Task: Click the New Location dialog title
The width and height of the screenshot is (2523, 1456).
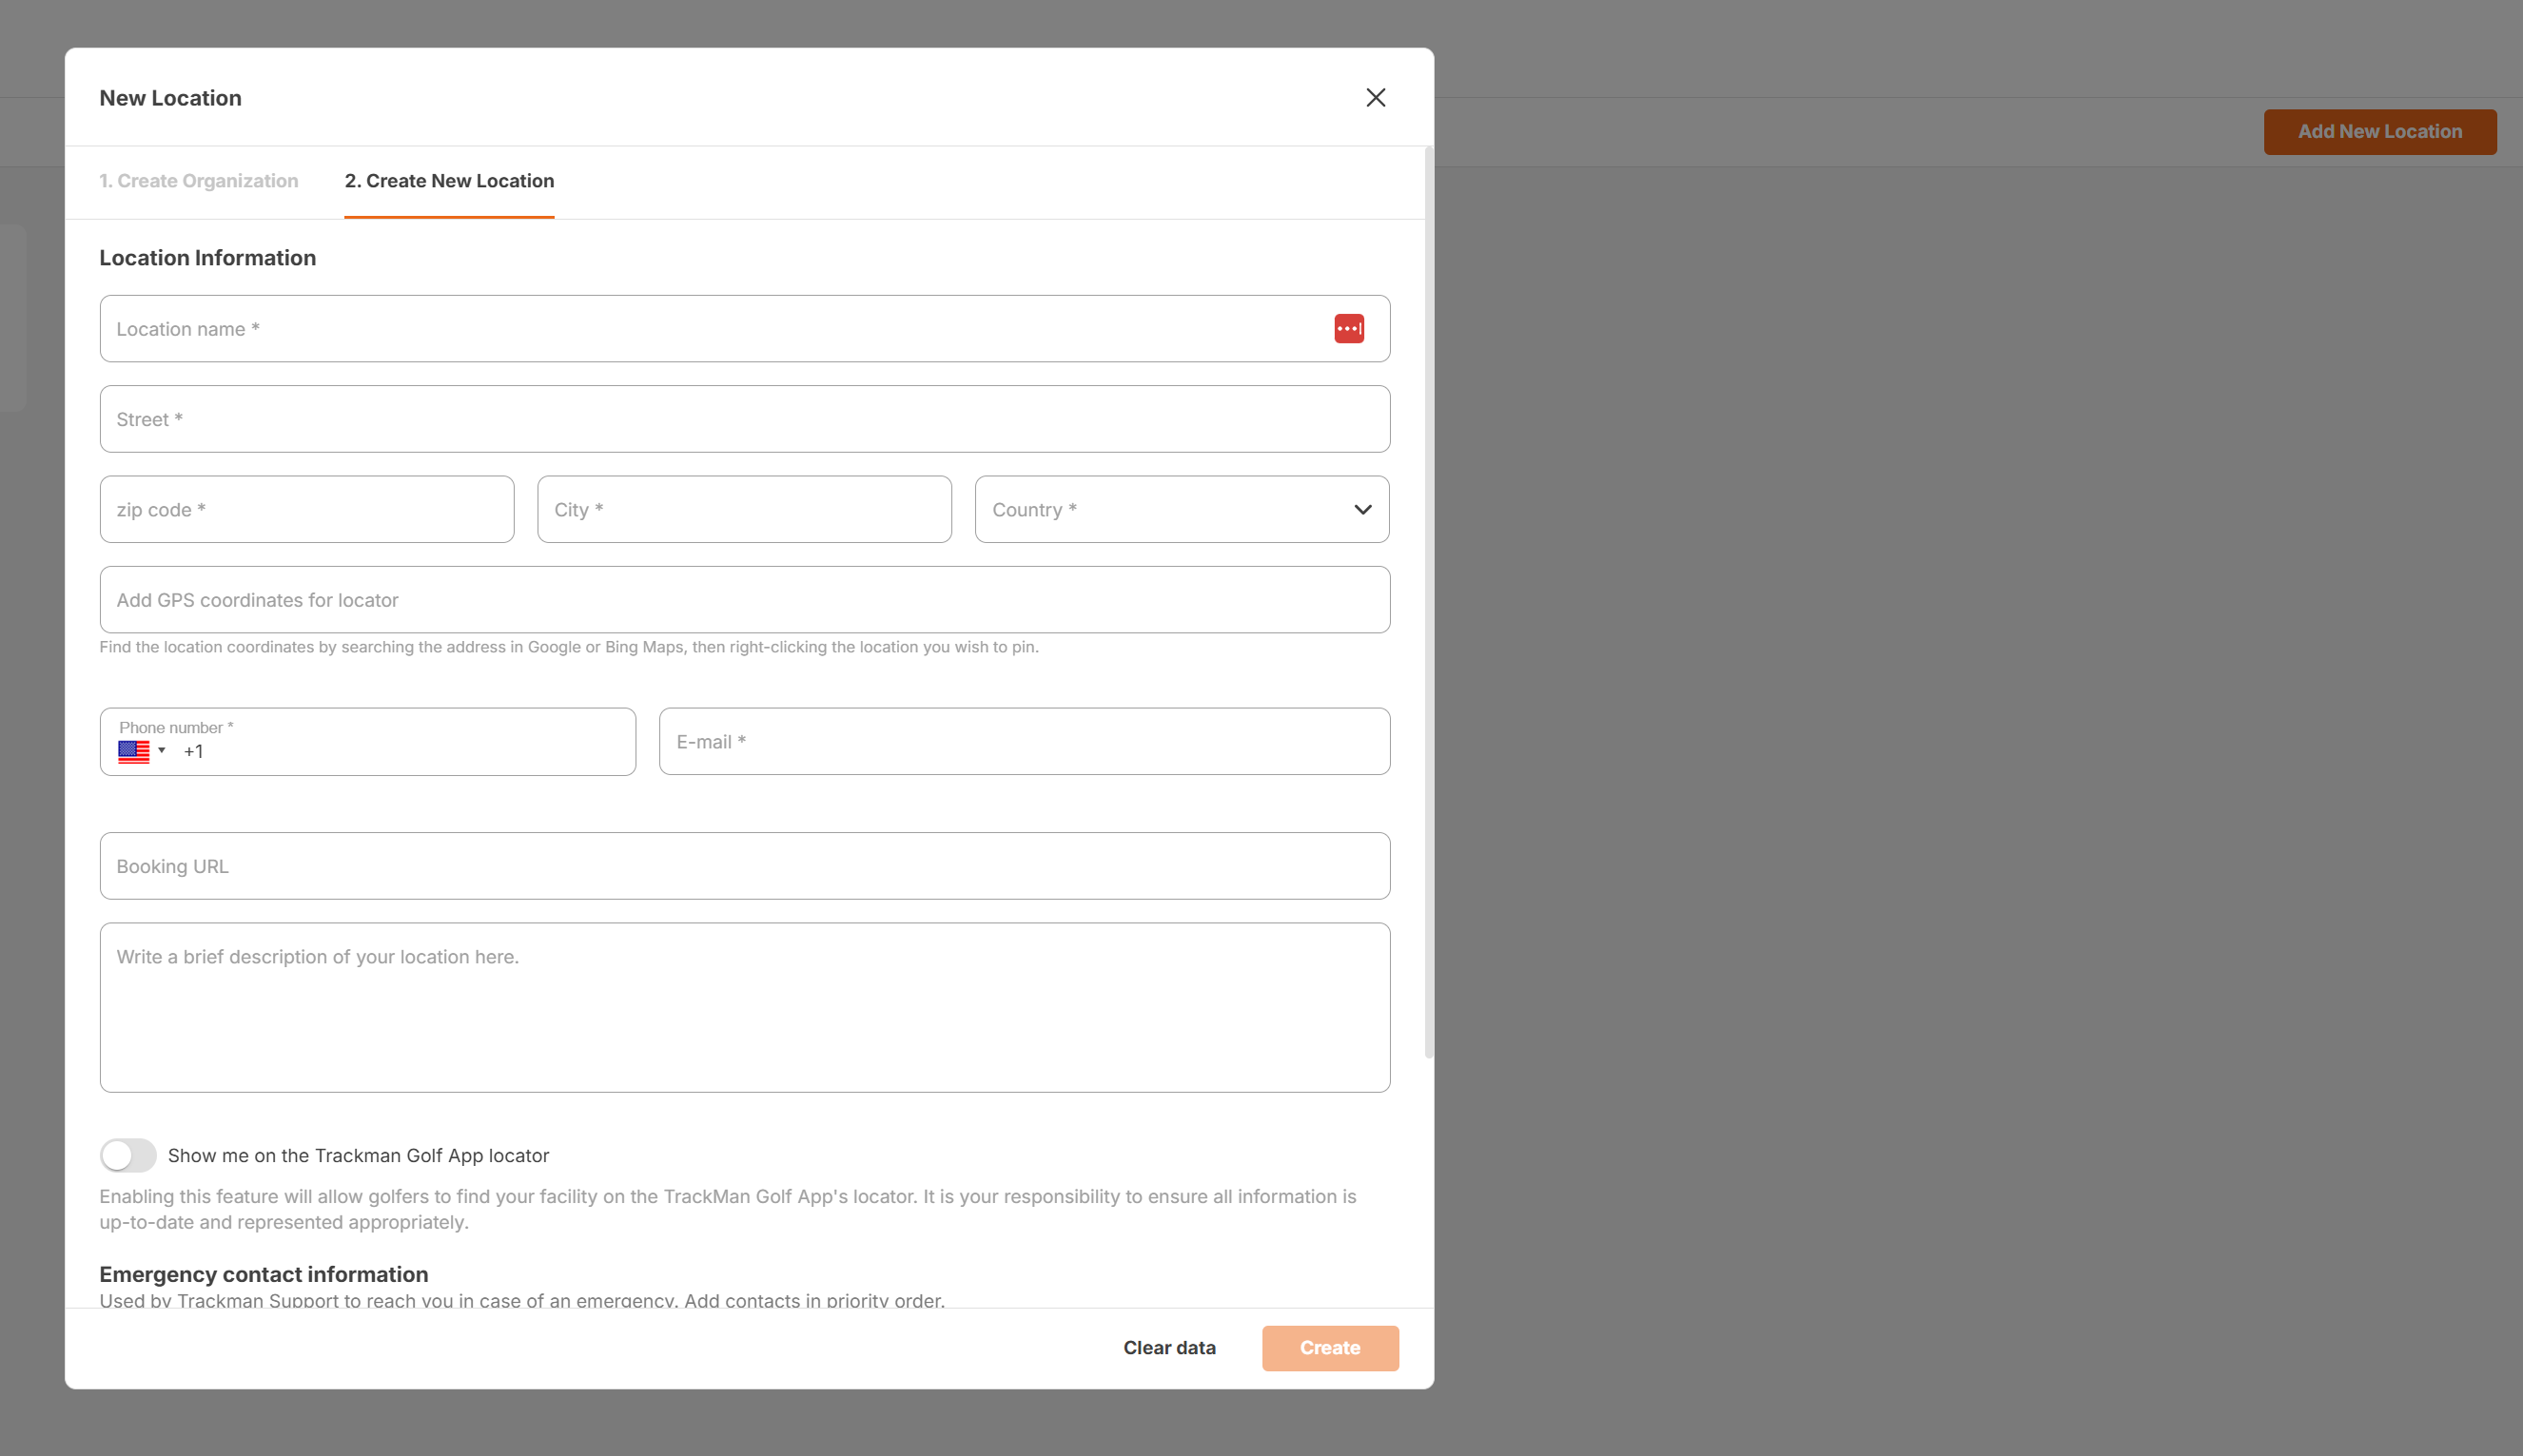Action: click(170, 98)
